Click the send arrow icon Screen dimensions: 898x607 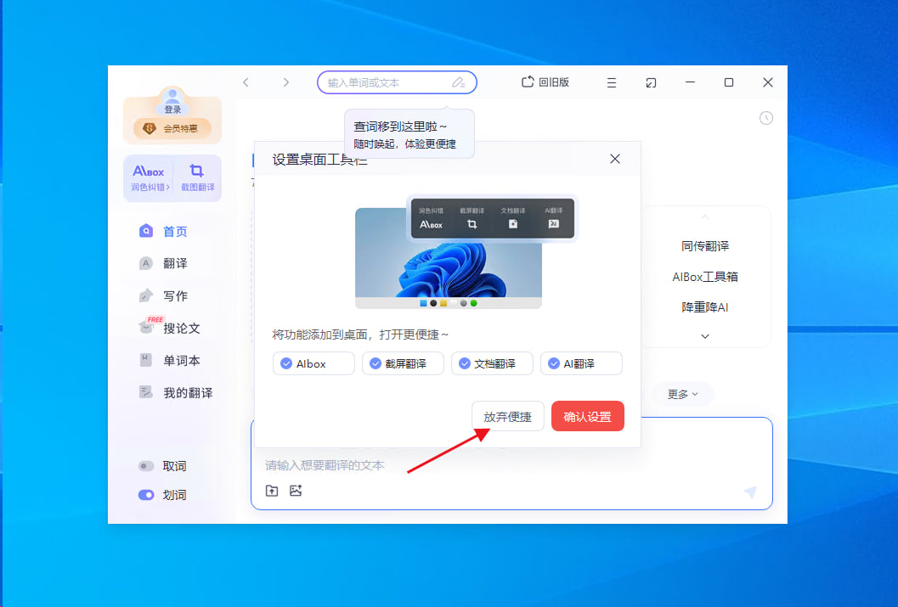coord(749,492)
